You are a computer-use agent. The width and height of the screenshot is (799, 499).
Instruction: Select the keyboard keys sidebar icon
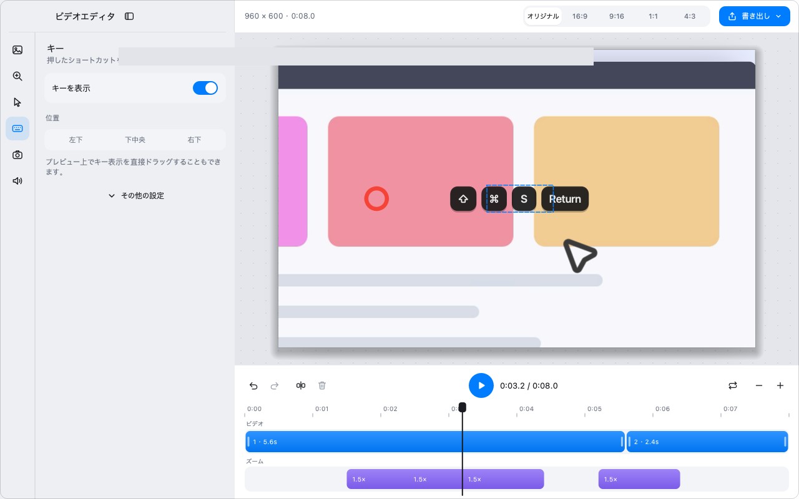(x=17, y=128)
